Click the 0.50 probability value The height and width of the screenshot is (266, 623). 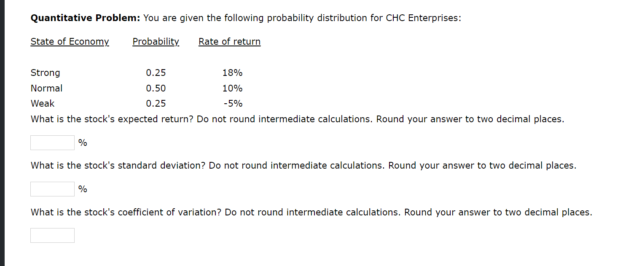156,88
